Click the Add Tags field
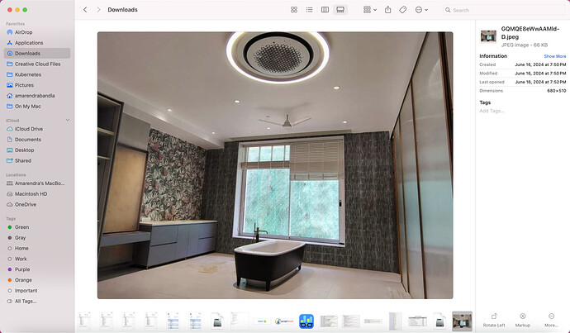The height and width of the screenshot is (333, 570). point(492,110)
